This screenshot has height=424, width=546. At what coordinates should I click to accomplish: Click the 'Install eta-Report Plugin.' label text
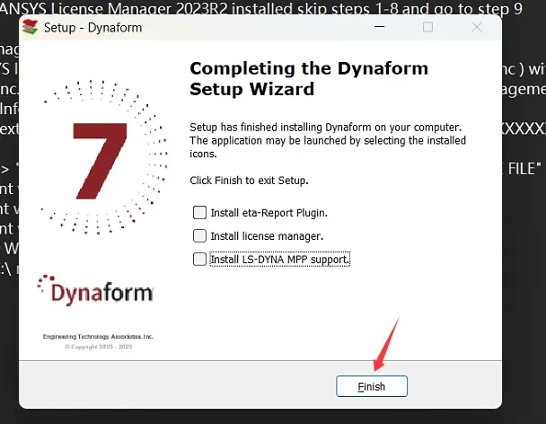tap(269, 213)
